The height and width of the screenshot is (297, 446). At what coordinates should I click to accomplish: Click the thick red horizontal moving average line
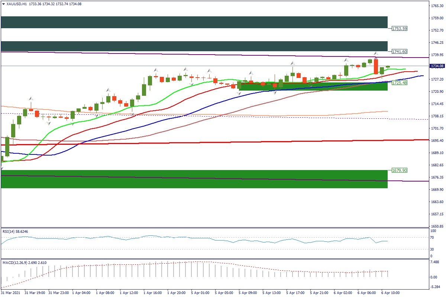click(223, 142)
